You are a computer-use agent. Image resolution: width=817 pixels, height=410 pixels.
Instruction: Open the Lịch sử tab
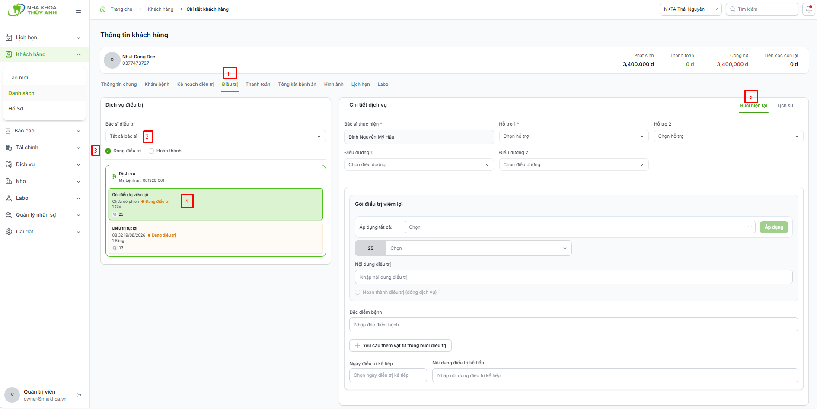point(785,106)
